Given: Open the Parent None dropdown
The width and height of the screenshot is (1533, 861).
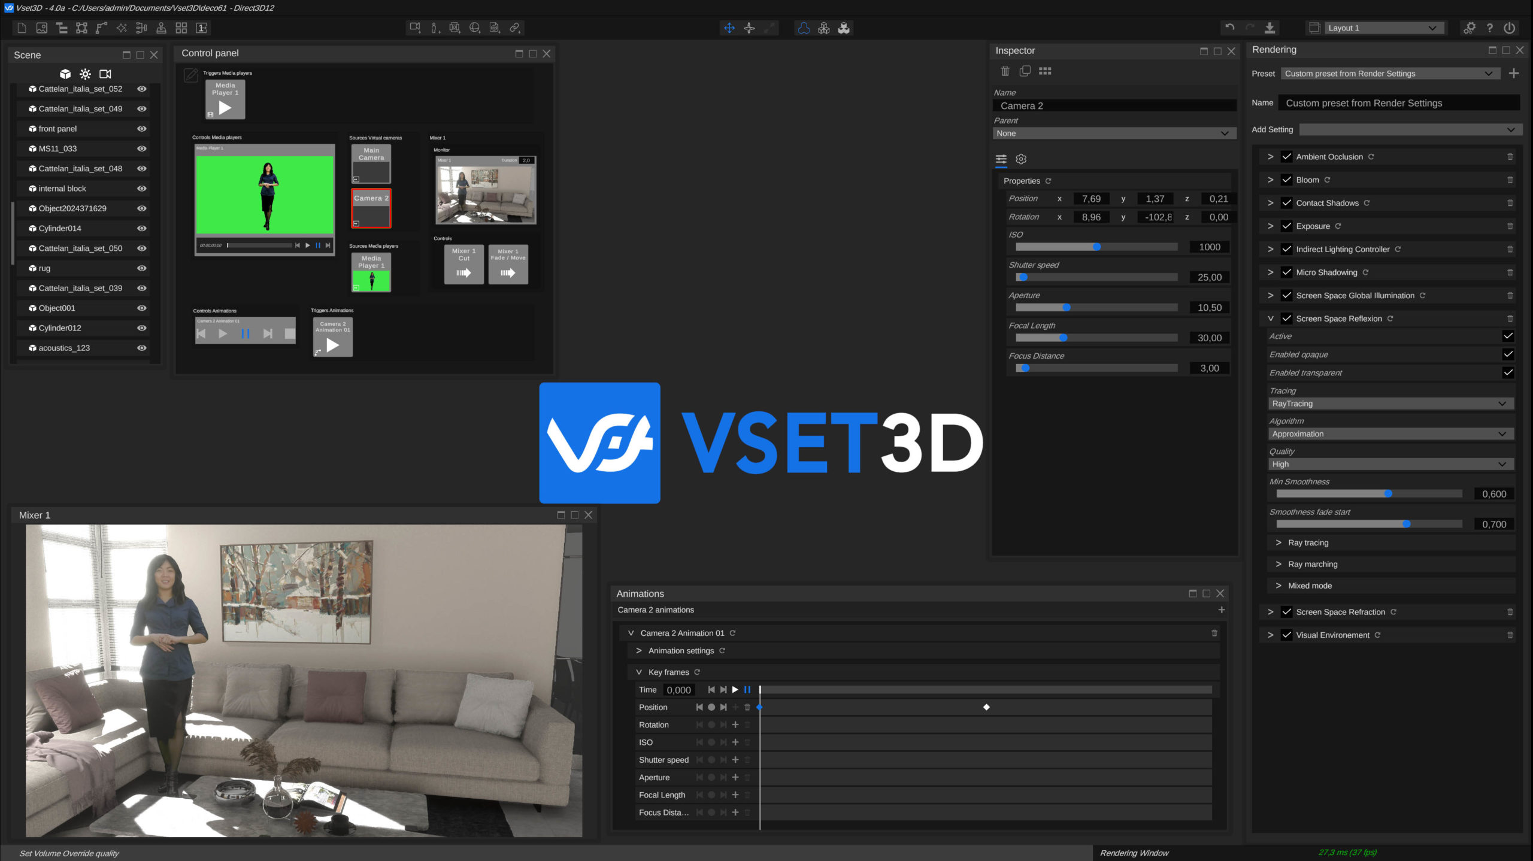Looking at the screenshot, I should pos(1114,134).
